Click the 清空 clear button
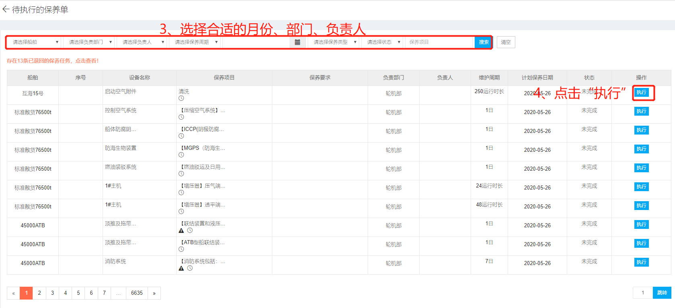This screenshot has height=308, width=675. pos(506,42)
